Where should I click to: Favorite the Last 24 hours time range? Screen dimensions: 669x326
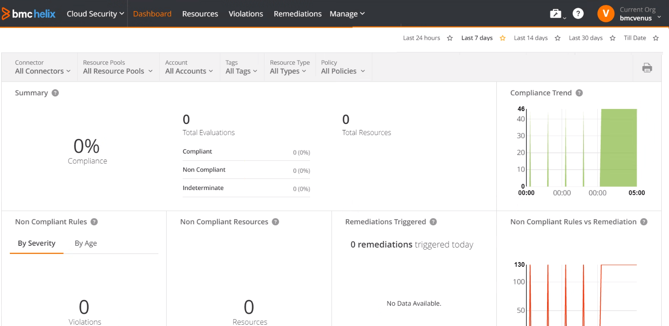(450, 38)
